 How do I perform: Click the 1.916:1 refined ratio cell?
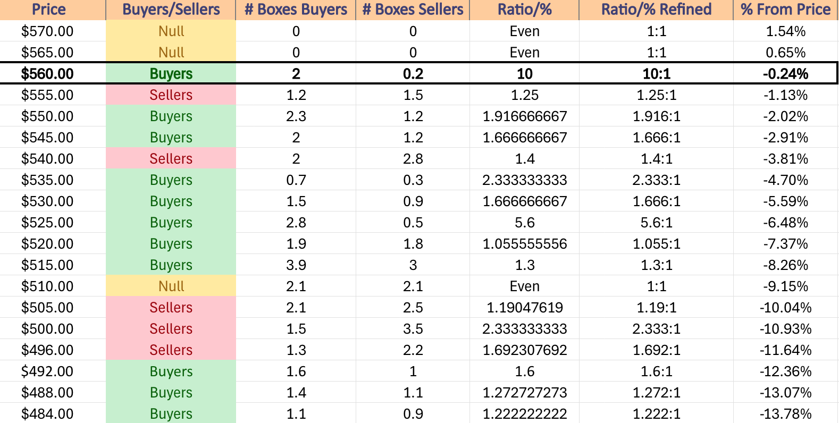656,116
